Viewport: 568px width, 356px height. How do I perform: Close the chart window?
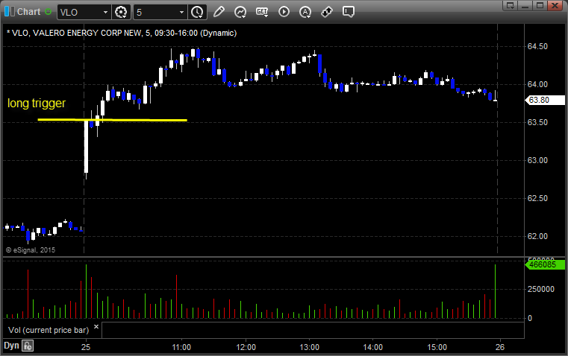click(x=555, y=5)
